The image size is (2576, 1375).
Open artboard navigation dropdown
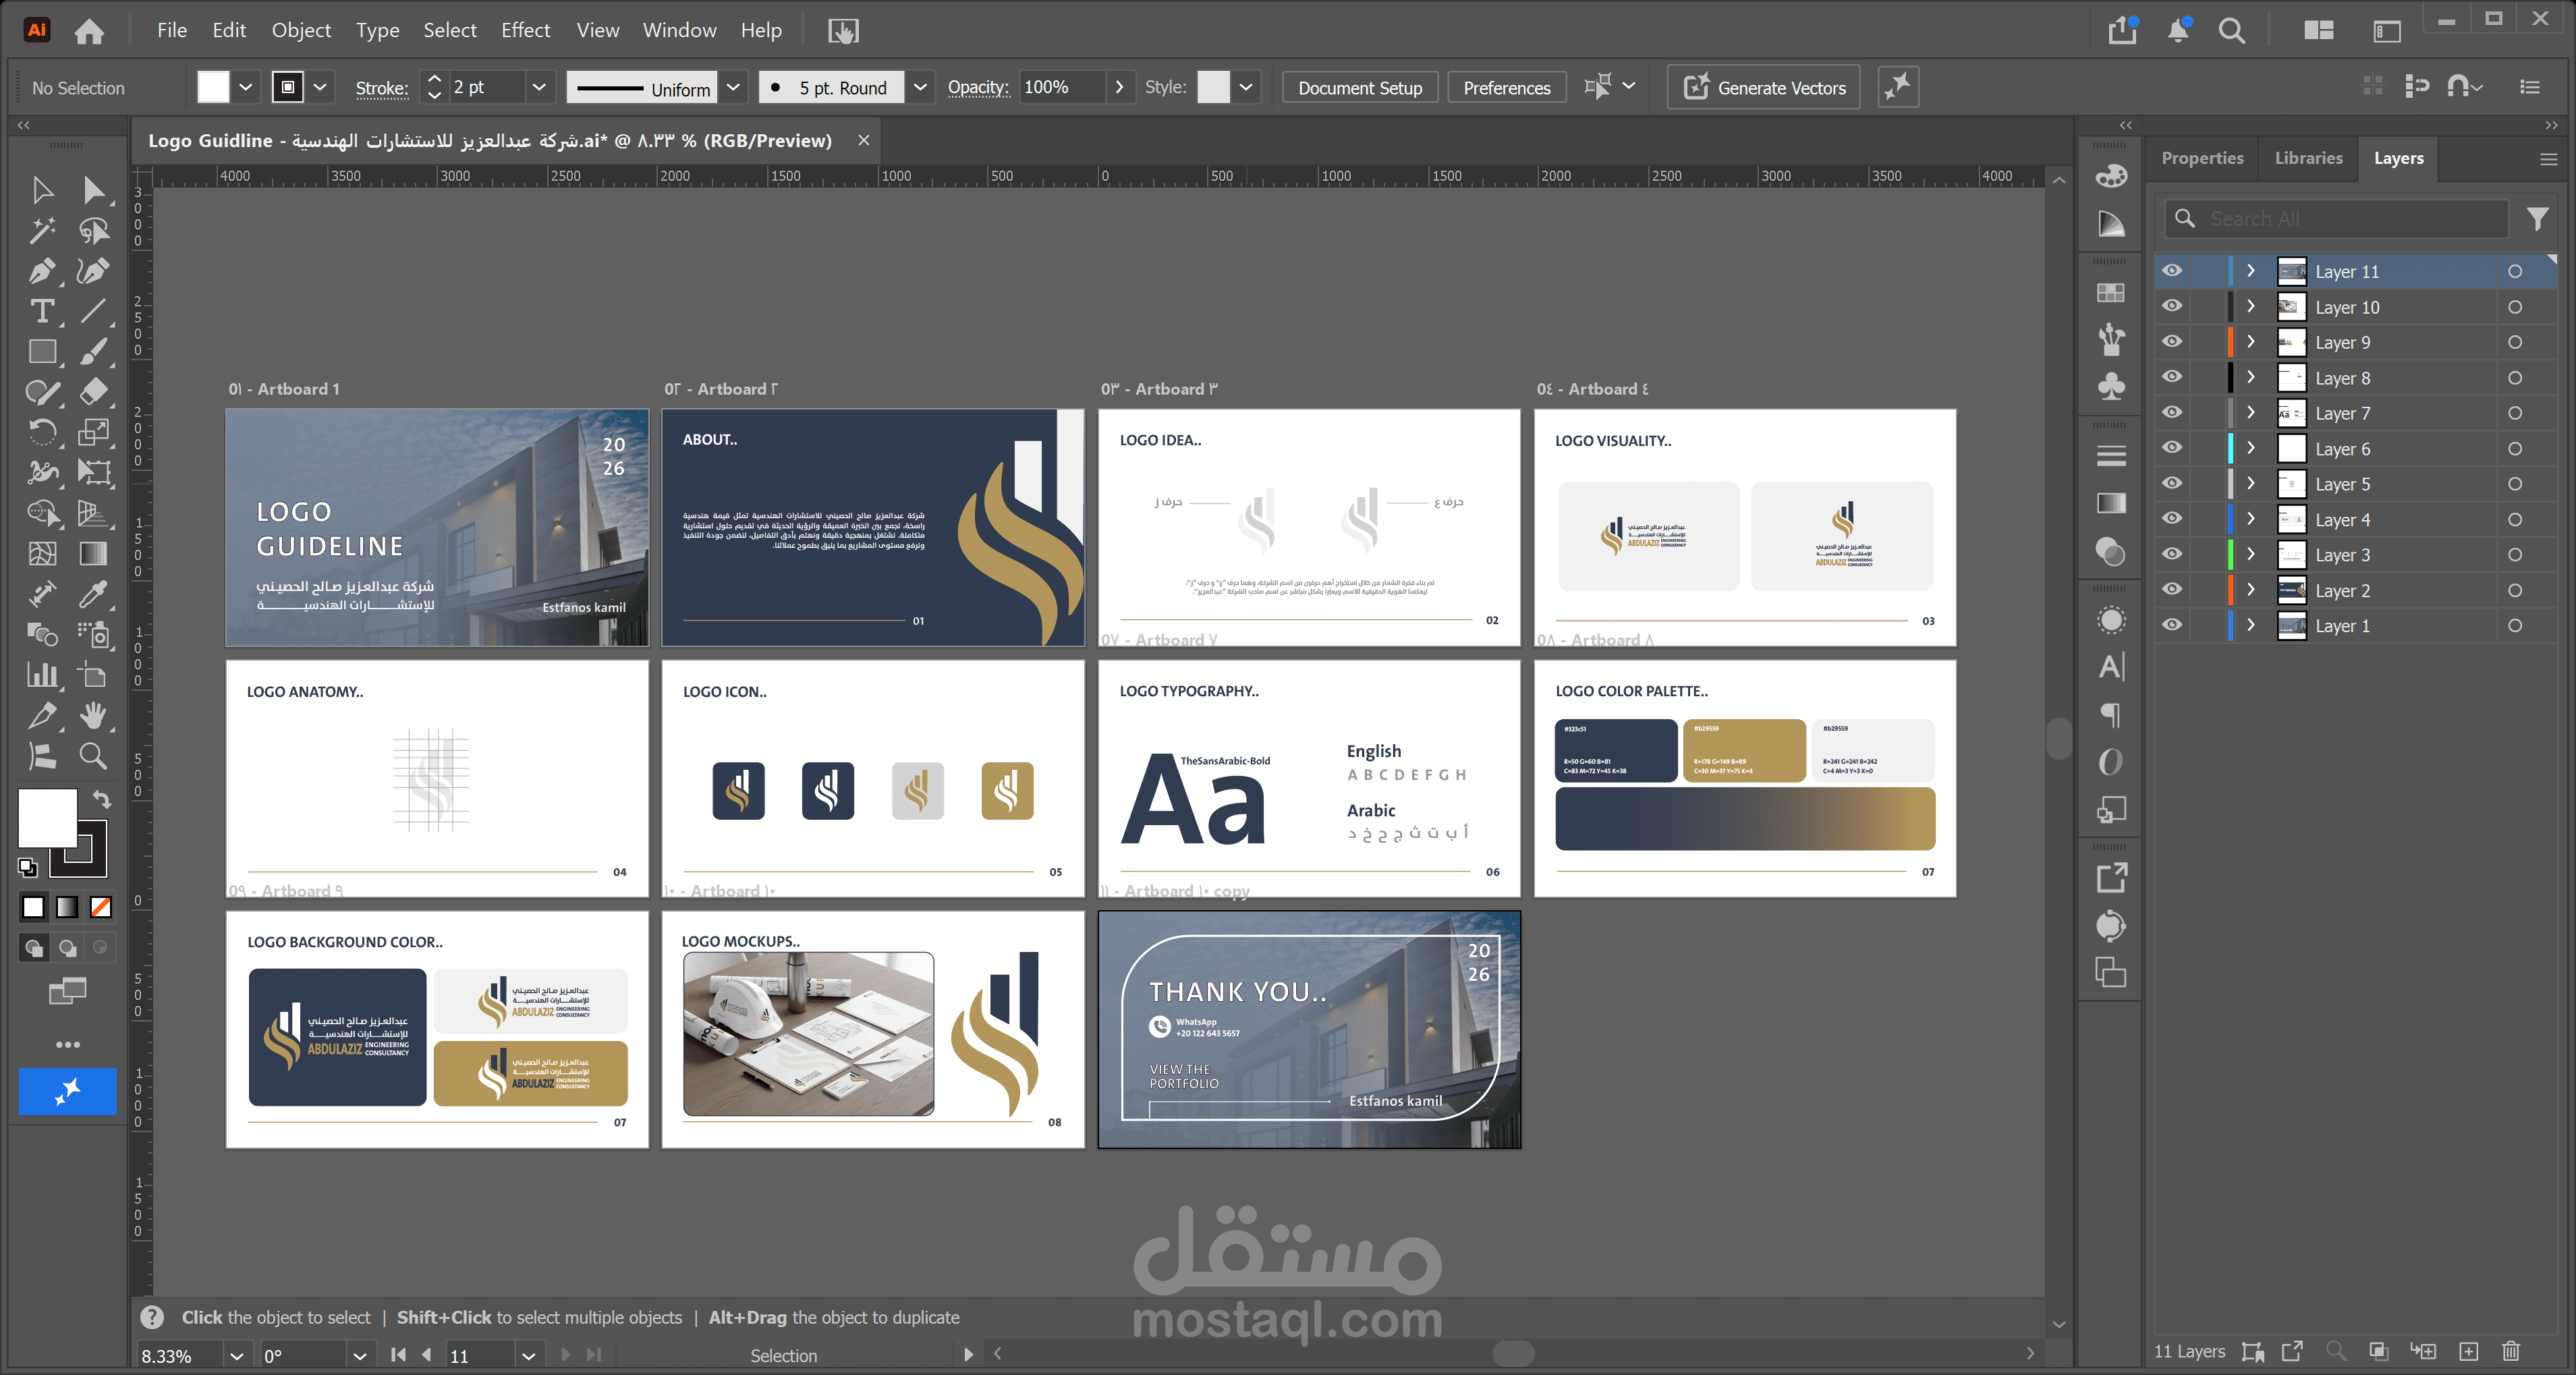[529, 1356]
